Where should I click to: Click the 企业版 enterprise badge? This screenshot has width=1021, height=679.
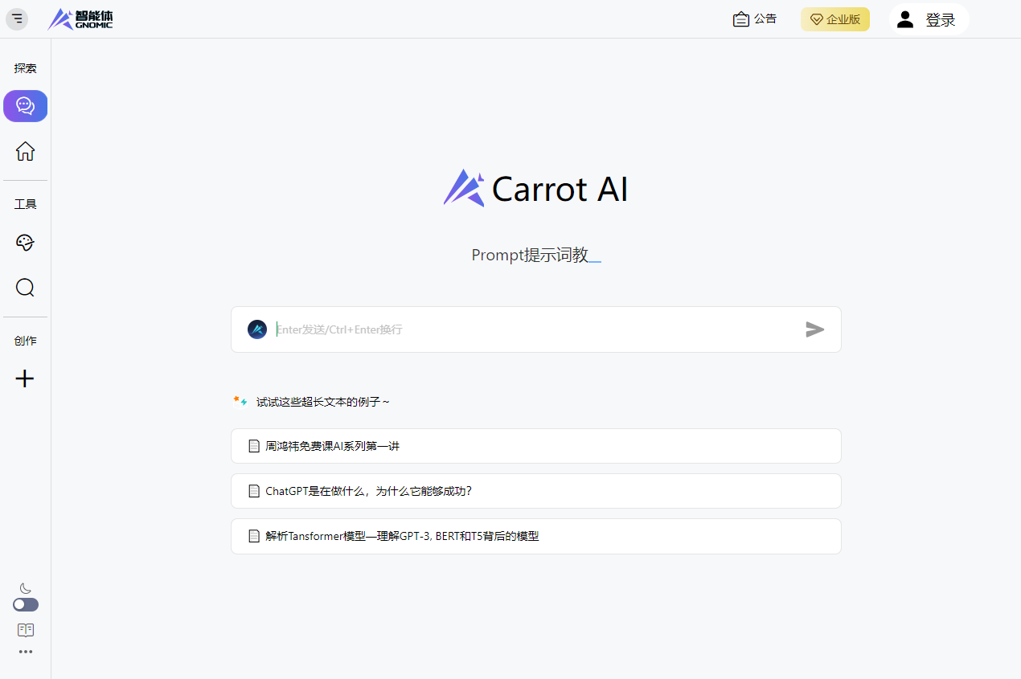[835, 19]
